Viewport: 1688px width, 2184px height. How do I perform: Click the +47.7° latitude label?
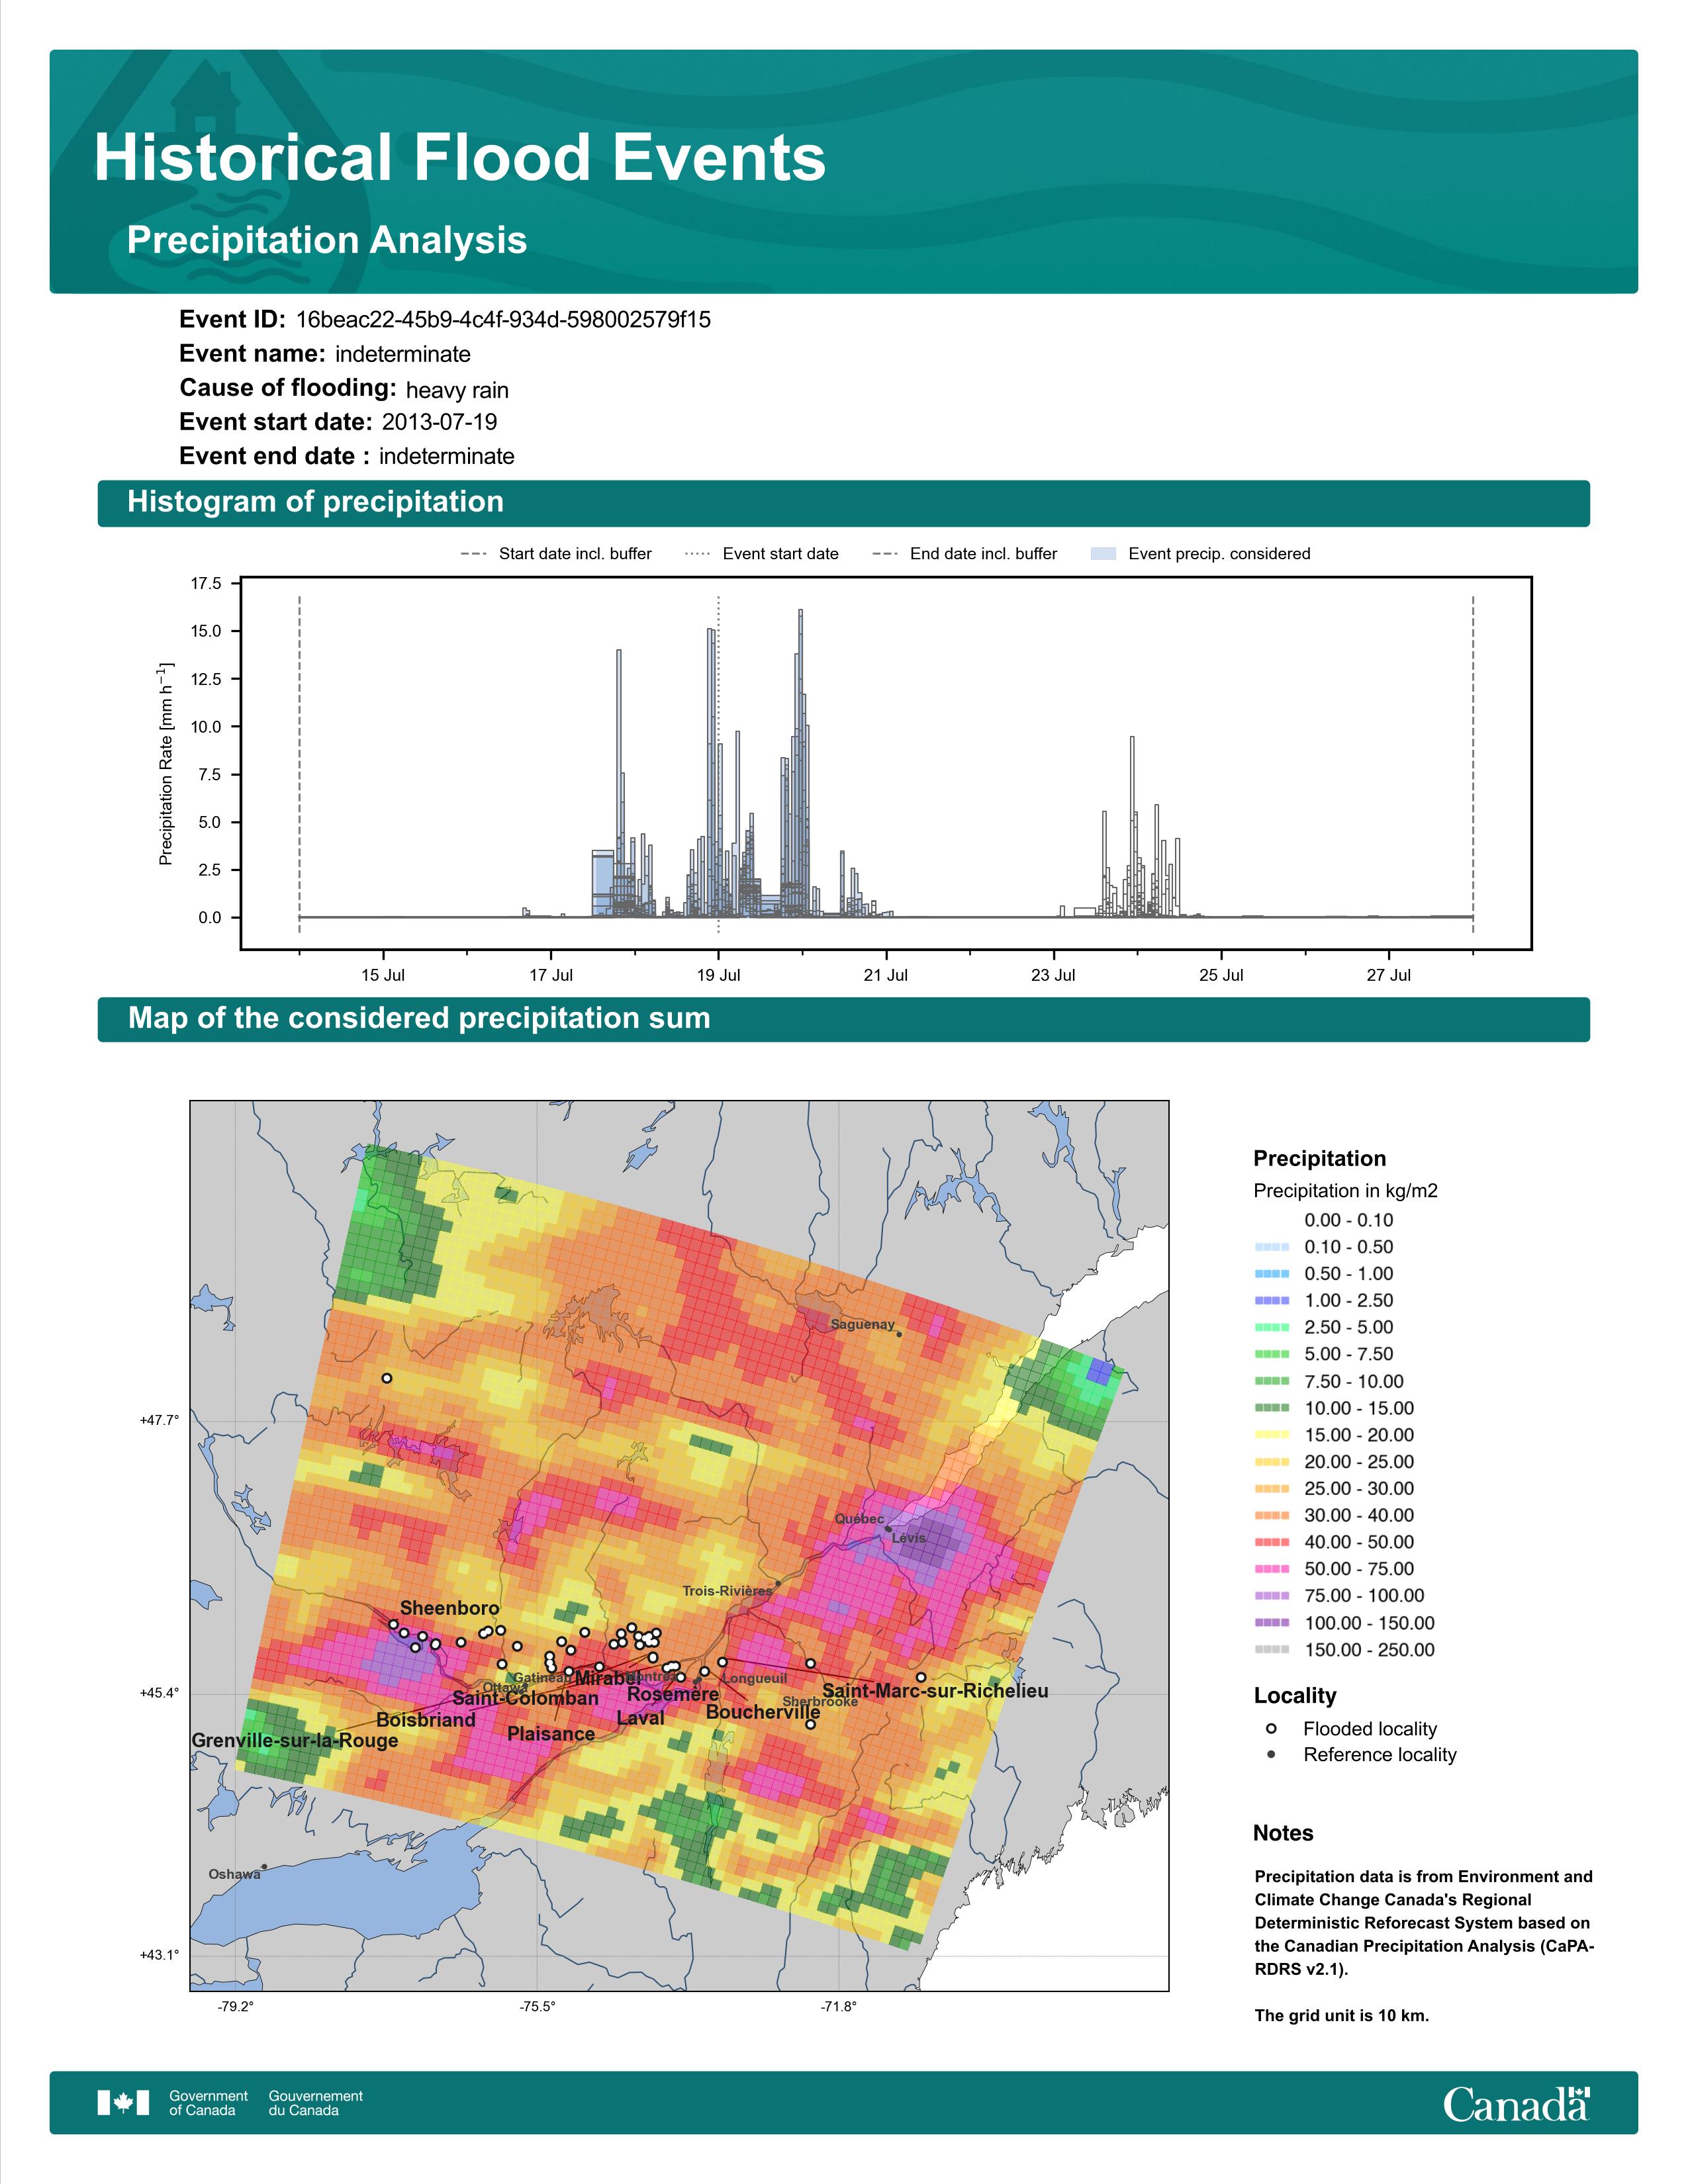tap(159, 1420)
